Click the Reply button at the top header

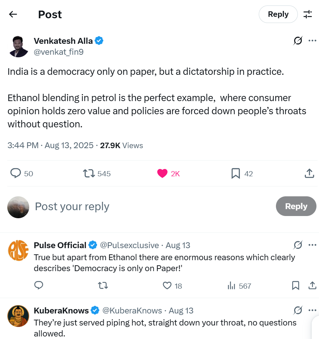coord(278,14)
